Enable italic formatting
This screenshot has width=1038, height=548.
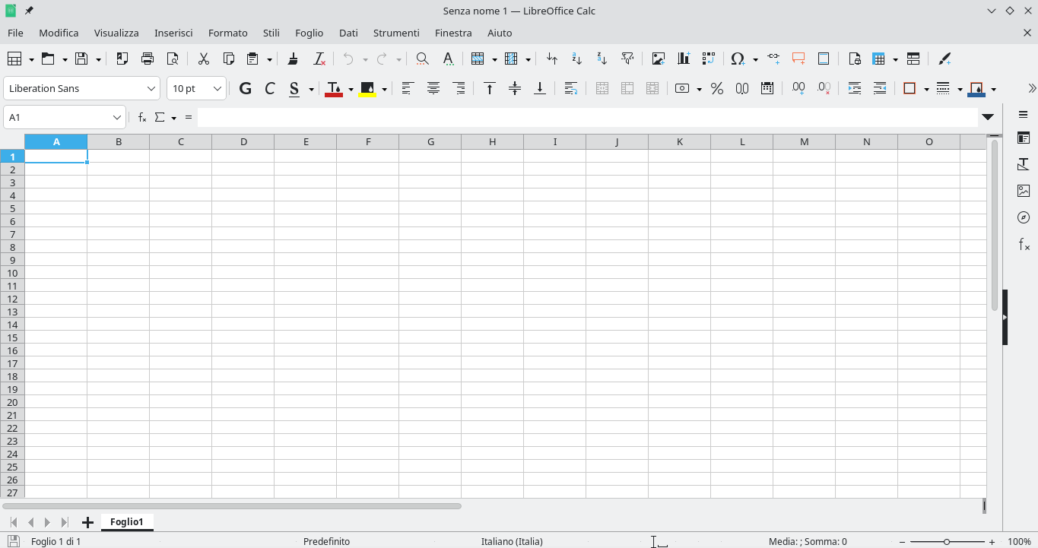click(x=270, y=88)
